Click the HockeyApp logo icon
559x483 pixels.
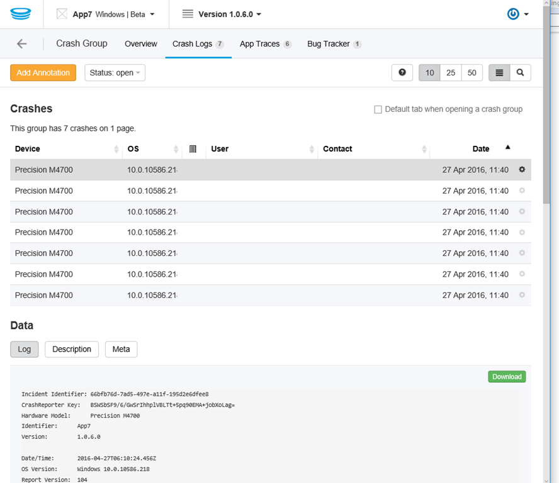click(x=21, y=14)
